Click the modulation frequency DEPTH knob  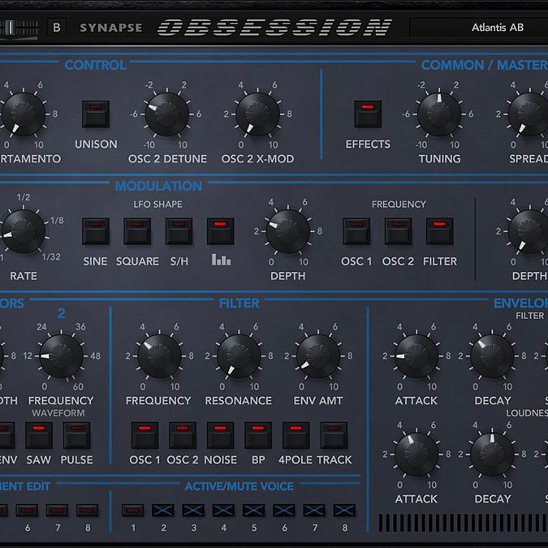(287, 231)
